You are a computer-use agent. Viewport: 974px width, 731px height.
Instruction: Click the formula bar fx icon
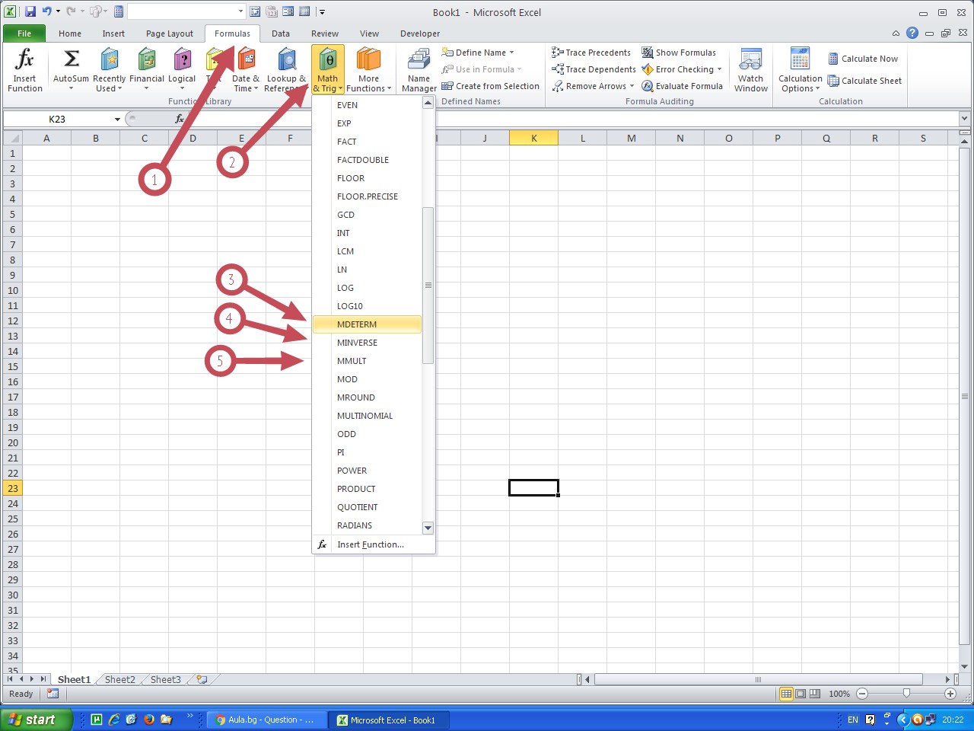pos(180,119)
